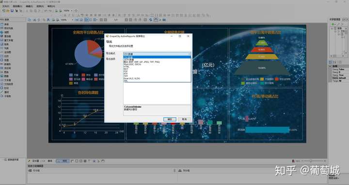
Task: Adjust the zoom slider in status bar
Action: [x=311, y=161]
